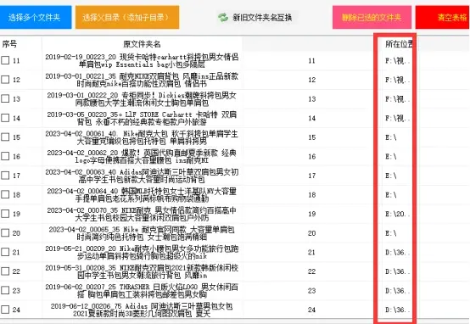Screen dimensions: 470x324
Task: Toggle checkbox of row 21
Action: (x=5, y=252)
